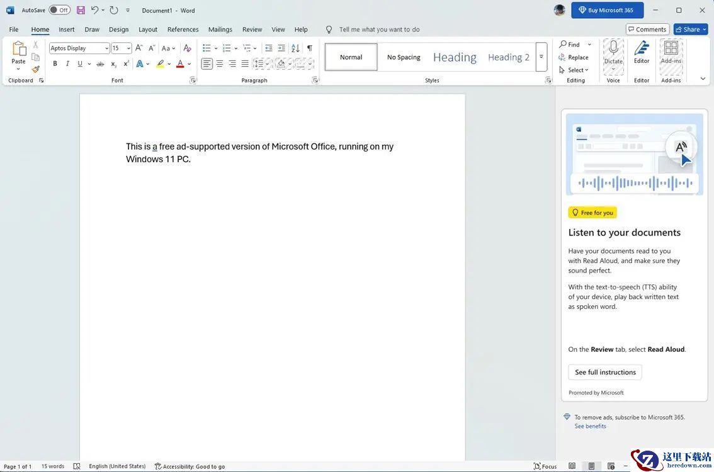Toggle Italic formatting
Viewport: 714px width, 472px height.
click(x=67, y=64)
